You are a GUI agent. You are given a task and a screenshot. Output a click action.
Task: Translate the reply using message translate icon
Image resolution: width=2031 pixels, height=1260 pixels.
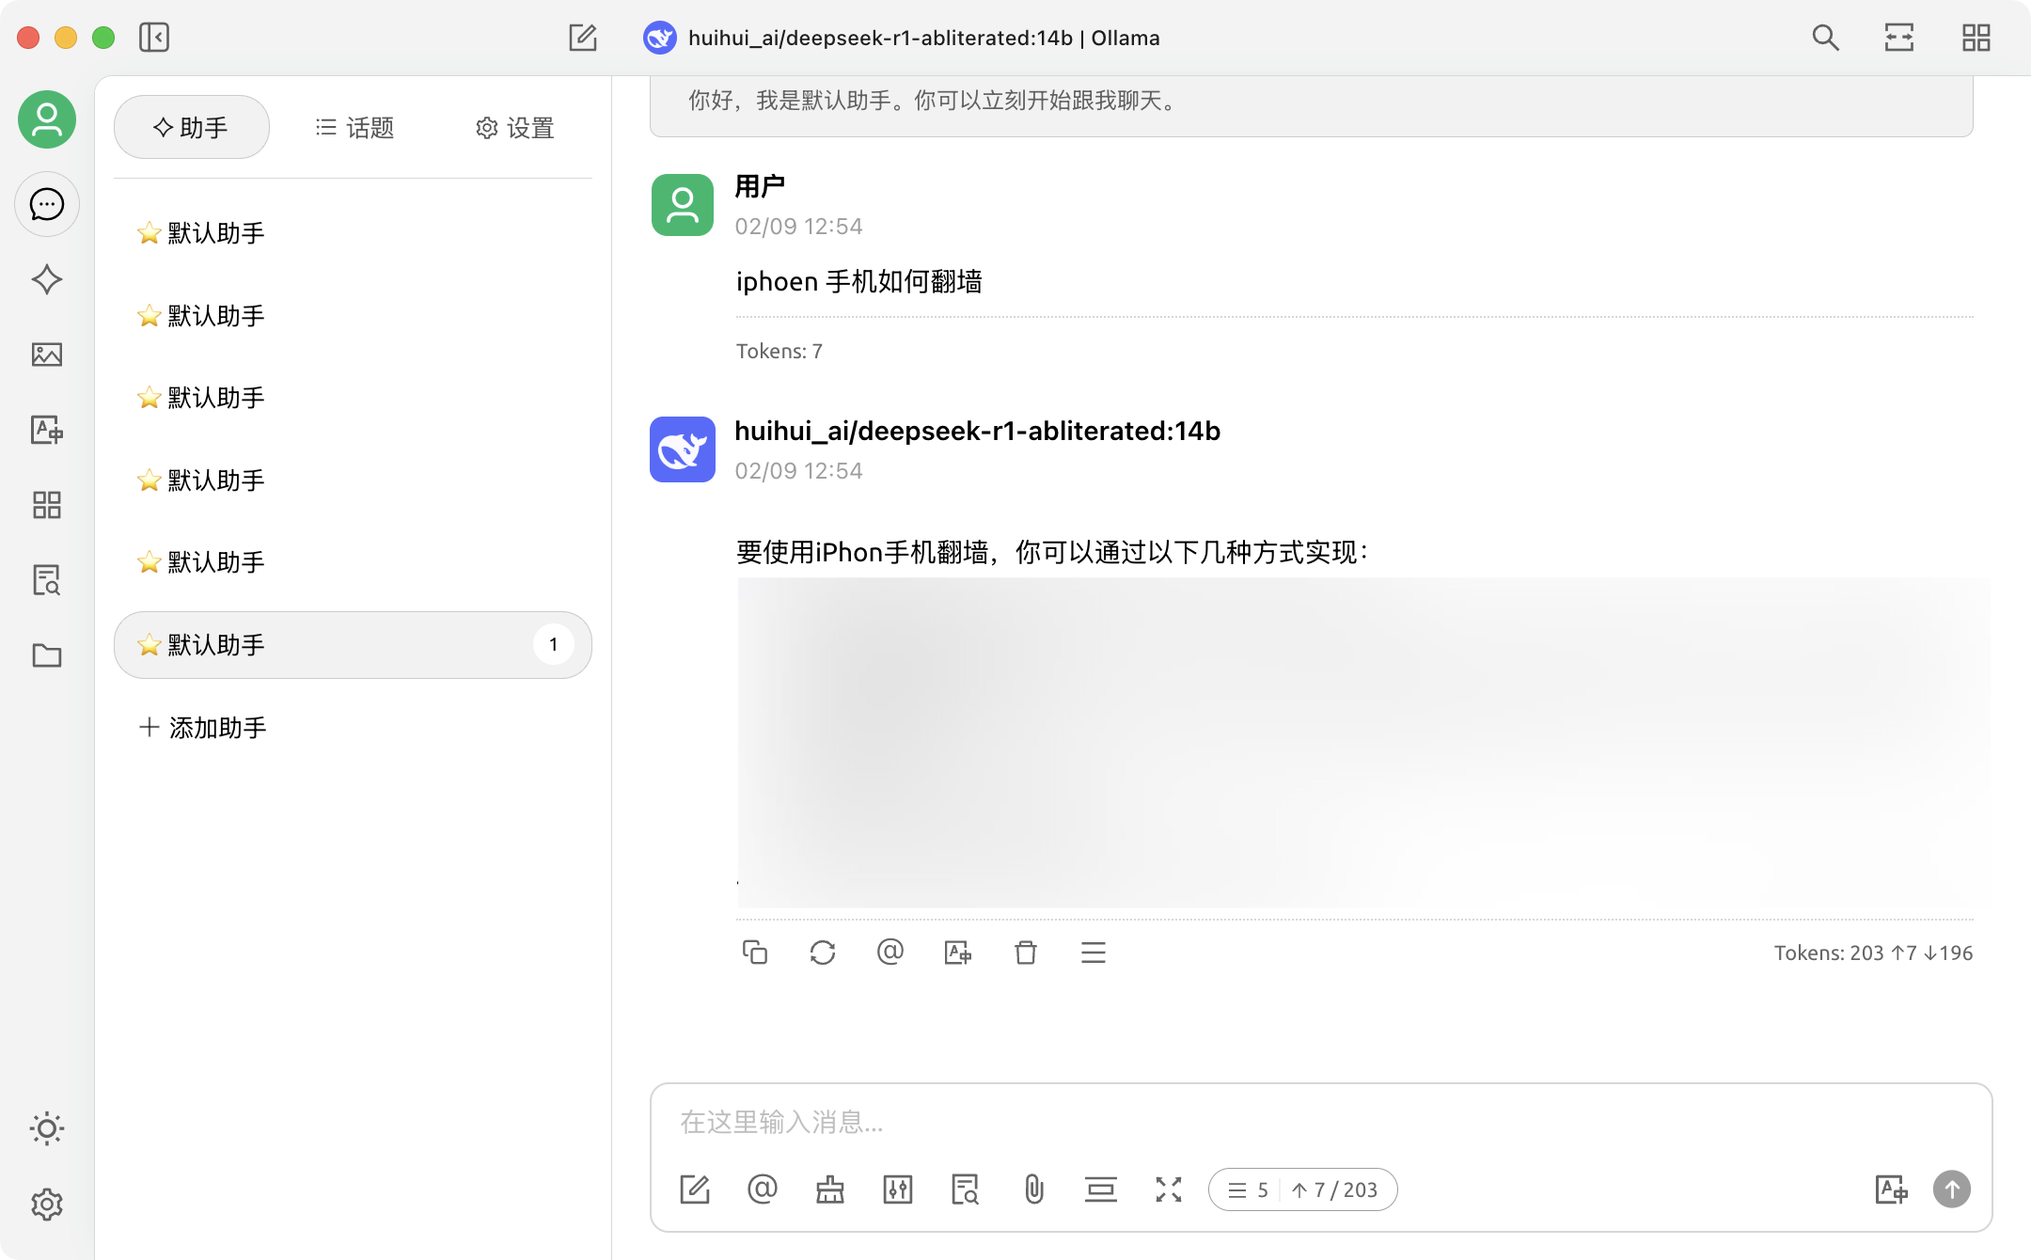958,953
